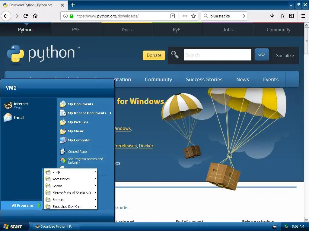Close the Download Python tab
Image resolution: width=309 pixels, height=231 pixels.
(x=62, y=5)
